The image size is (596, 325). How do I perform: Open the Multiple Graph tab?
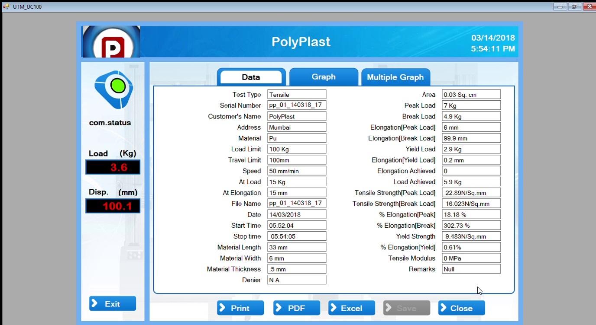(395, 77)
